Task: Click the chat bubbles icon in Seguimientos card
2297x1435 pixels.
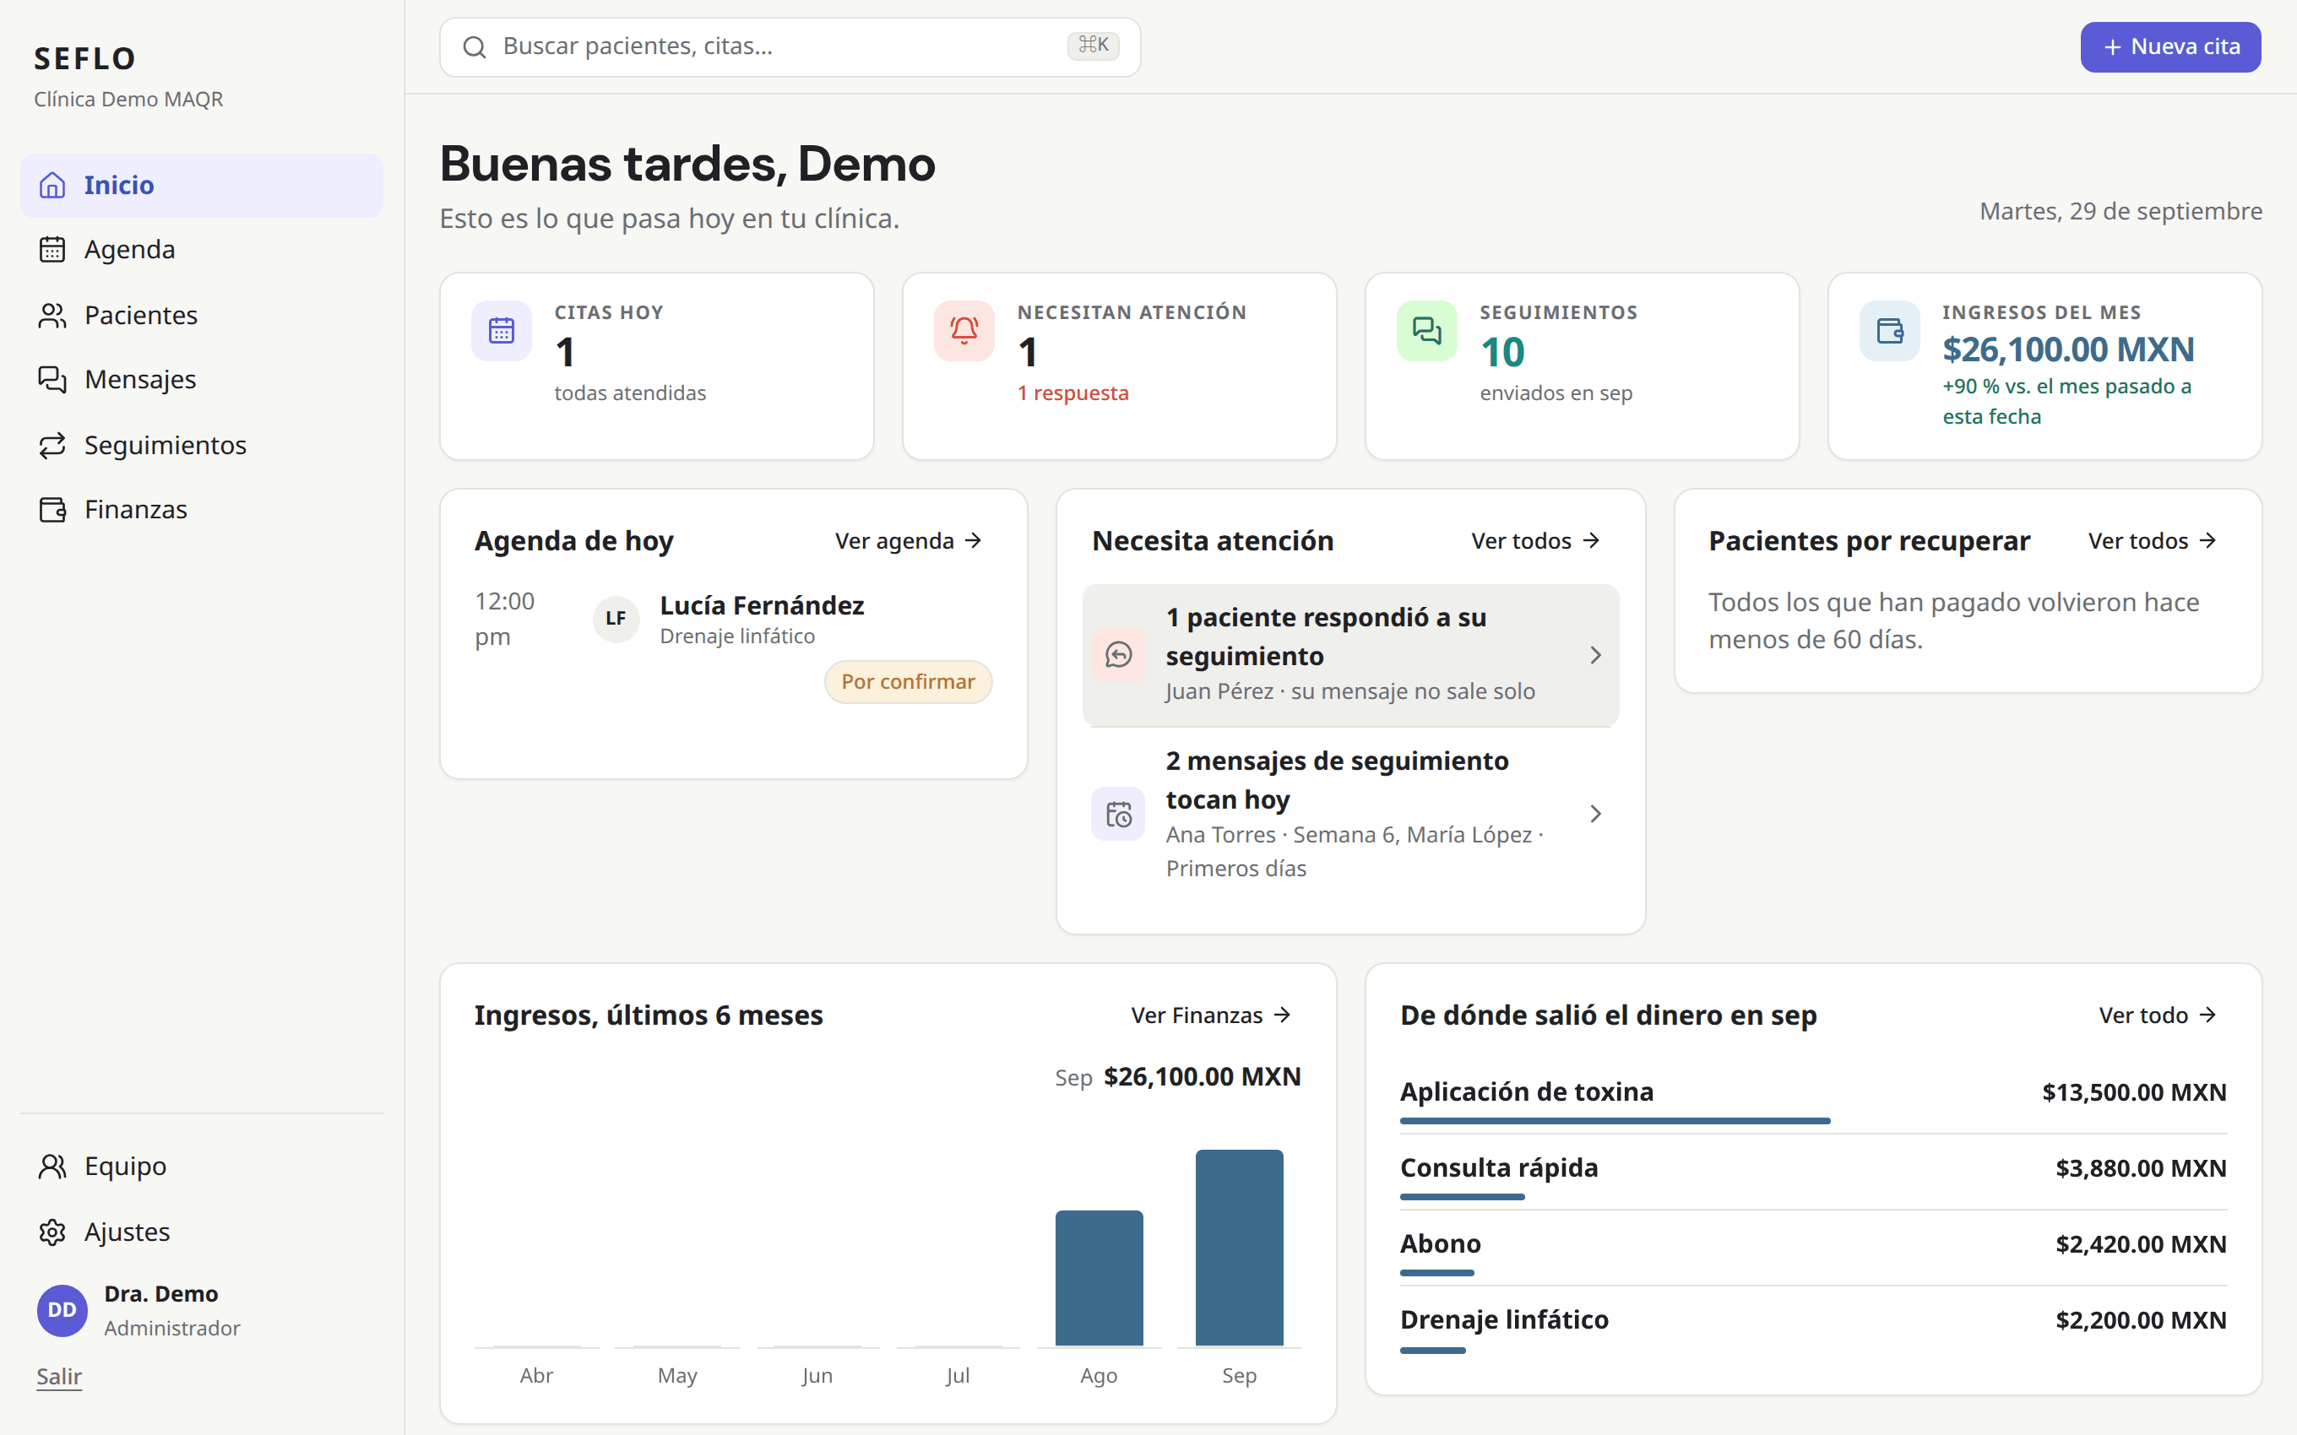Action: (1426, 330)
